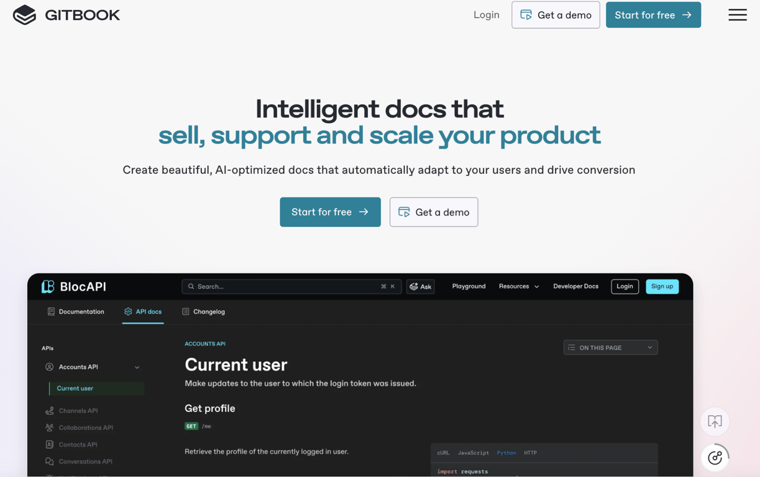The width and height of the screenshot is (760, 477).
Task: Click the Sign up button in BlocAPI navbar
Action: point(662,286)
